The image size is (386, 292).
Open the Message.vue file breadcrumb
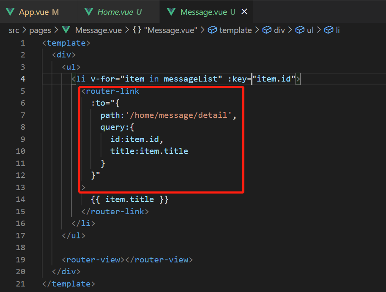click(x=99, y=30)
